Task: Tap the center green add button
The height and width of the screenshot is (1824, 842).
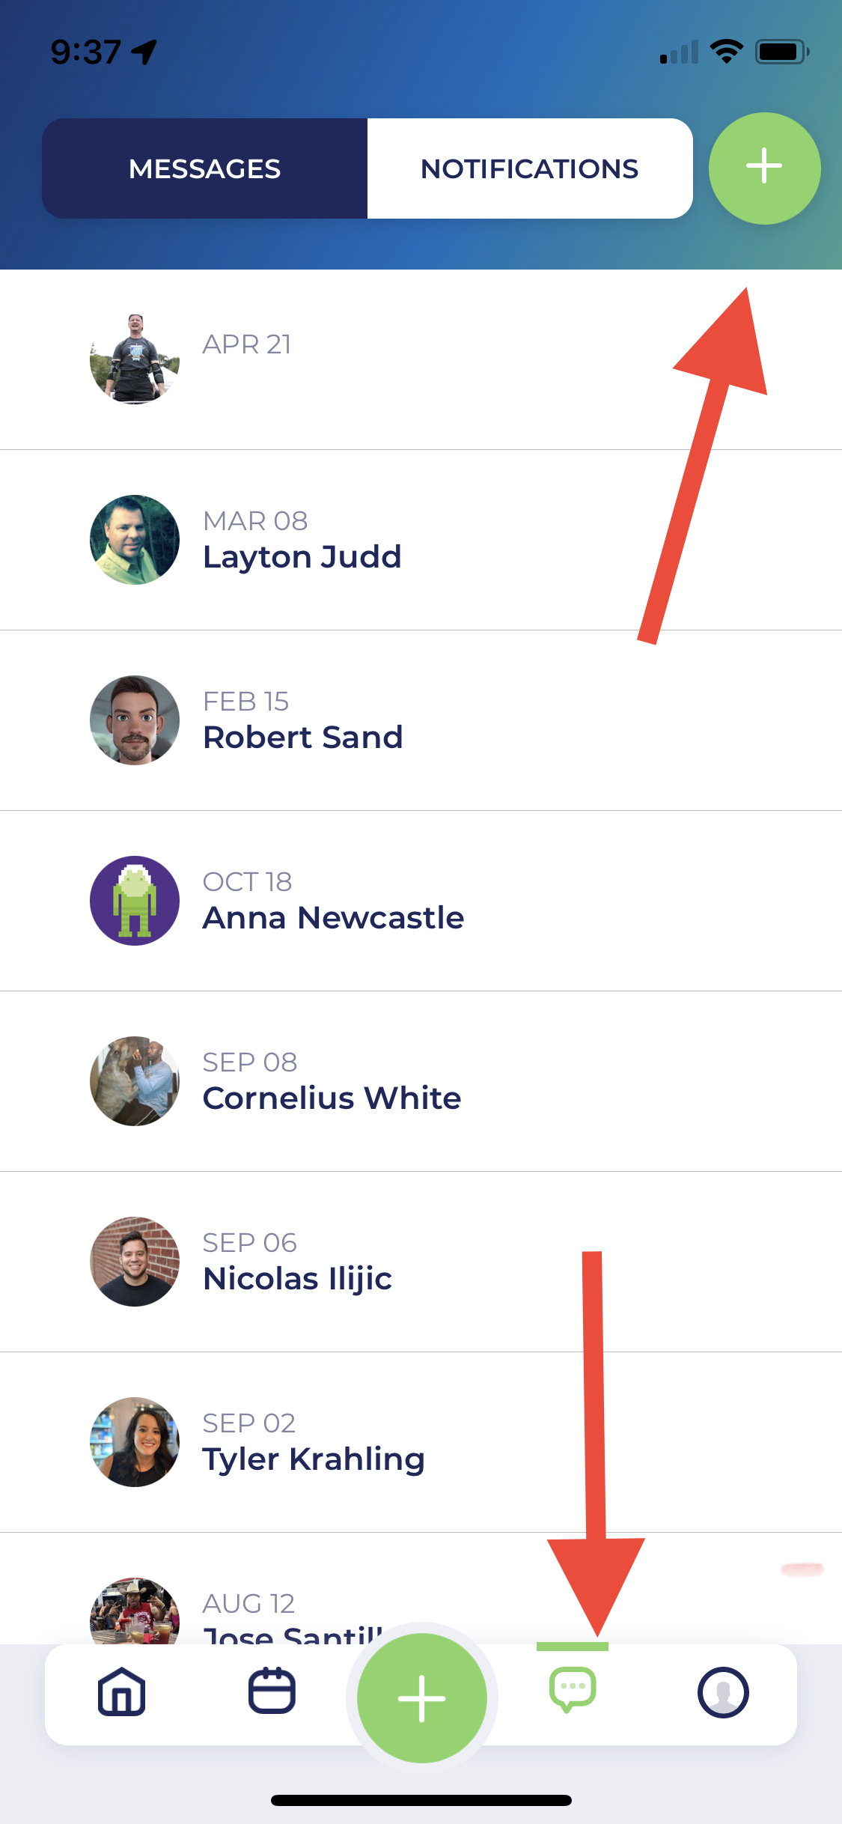Action: click(422, 1697)
